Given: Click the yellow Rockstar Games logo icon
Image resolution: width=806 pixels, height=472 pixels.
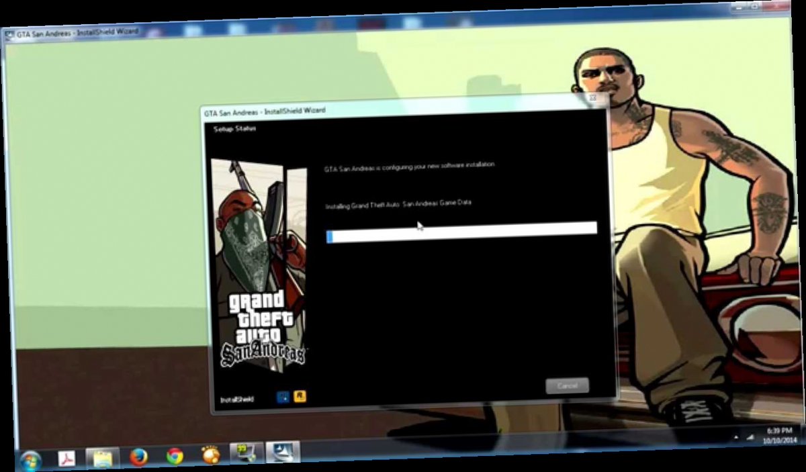Looking at the screenshot, I should [300, 396].
